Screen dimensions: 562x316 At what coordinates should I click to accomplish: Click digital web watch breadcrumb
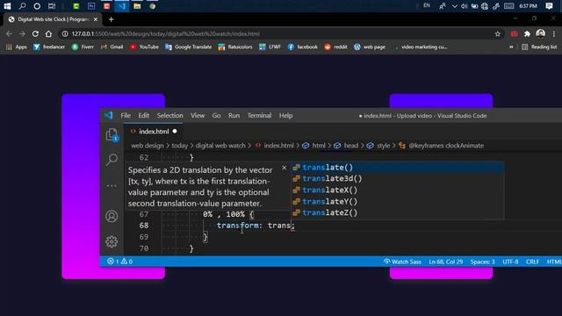click(x=220, y=146)
